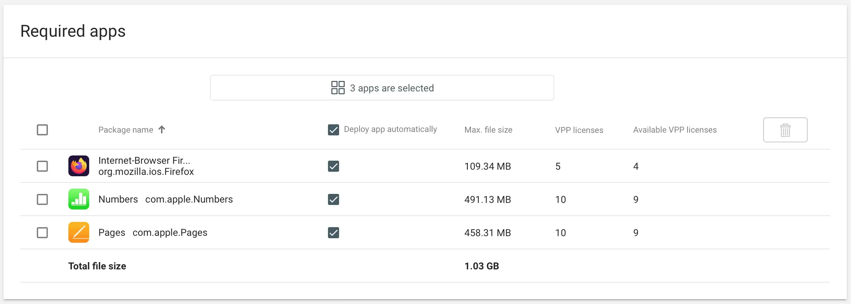
Task: Toggle Deploy app automatically header checkbox
Action: point(334,130)
